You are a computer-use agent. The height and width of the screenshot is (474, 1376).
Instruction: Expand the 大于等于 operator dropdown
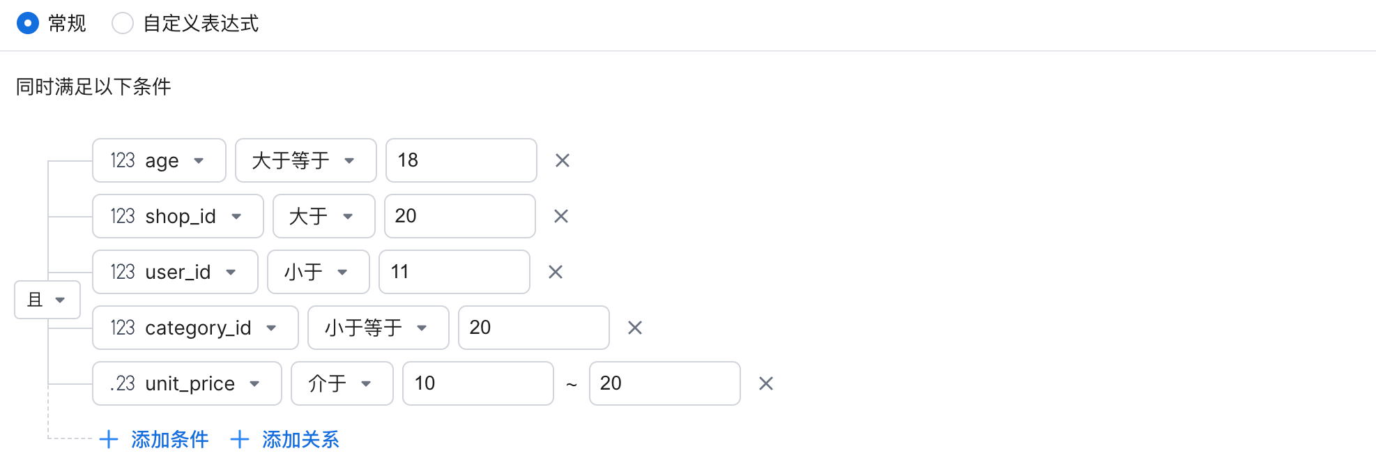point(305,160)
